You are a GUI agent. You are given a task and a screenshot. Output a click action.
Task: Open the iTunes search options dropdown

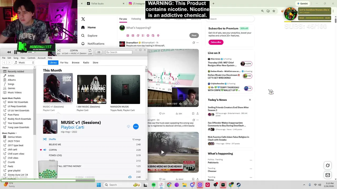coord(108,52)
